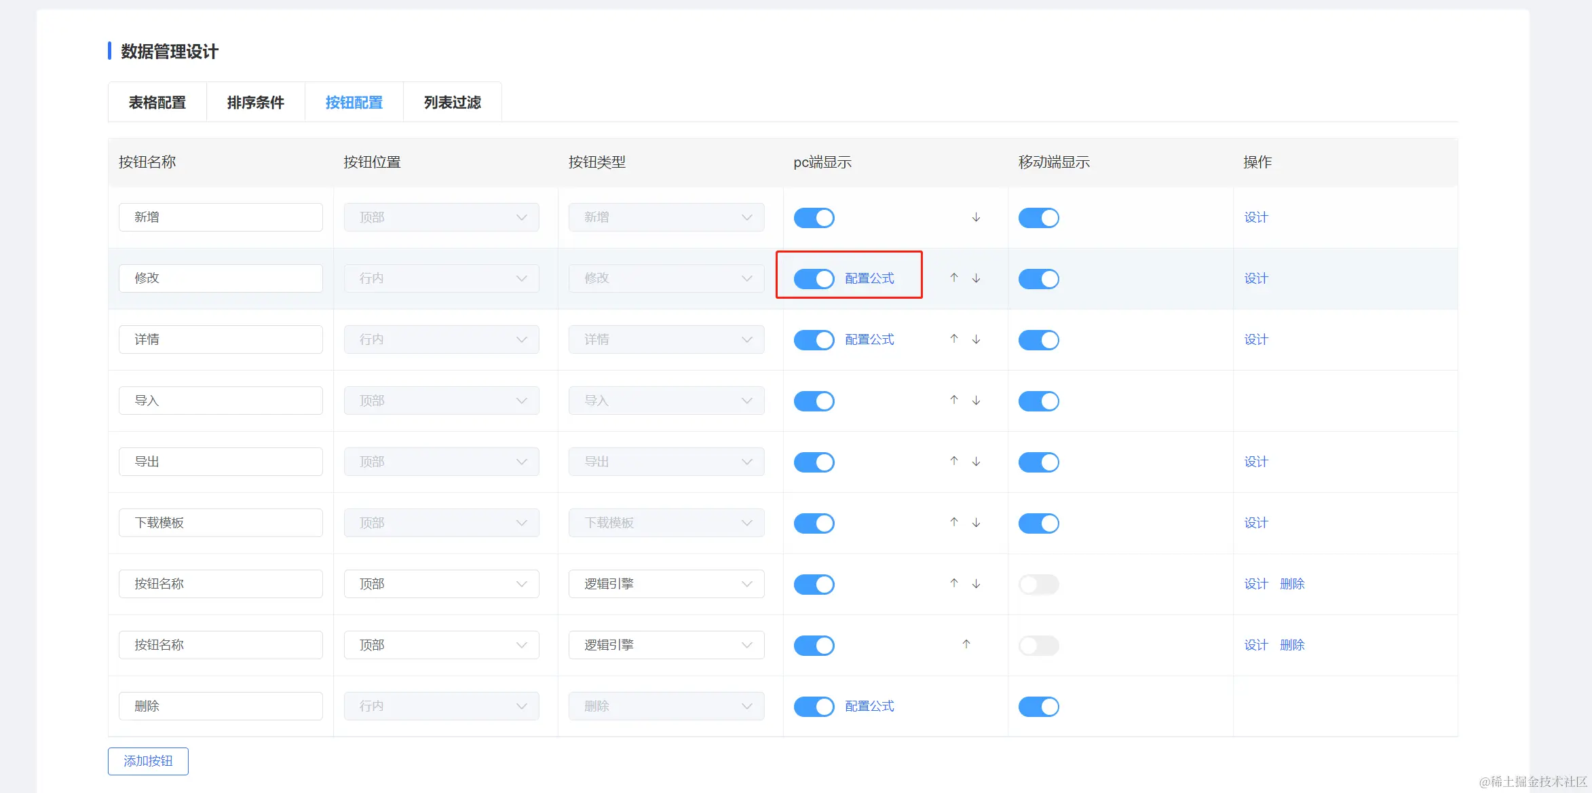Click 添加按钮 button
The height and width of the screenshot is (793, 1592).
148,761
